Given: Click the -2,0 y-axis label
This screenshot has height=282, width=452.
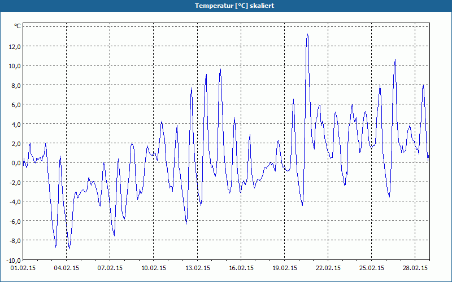Looking at the screenshot, I should pyautogui.click(x=15, y=182).
